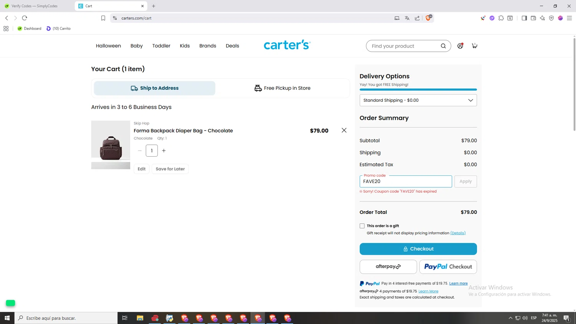Click the share page icon
Screen dimensions: 576x324
point(417,18)
